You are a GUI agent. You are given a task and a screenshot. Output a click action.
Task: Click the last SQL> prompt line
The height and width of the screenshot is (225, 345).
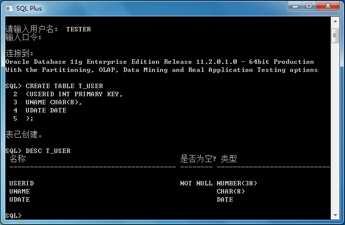13,215
